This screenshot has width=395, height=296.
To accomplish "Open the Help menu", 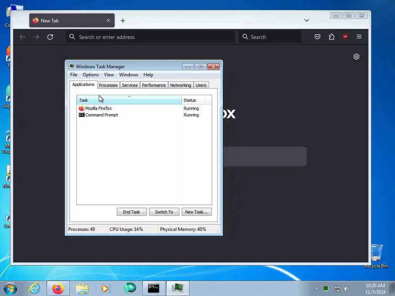I will click(x=148, y=75).
